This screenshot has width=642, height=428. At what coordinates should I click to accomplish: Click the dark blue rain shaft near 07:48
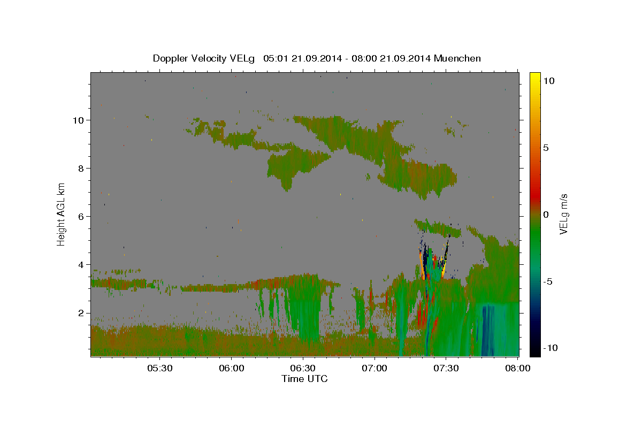(x=488, y=331)
